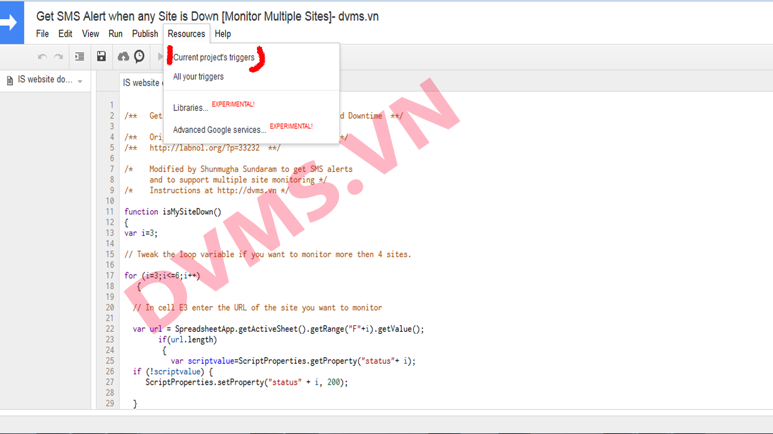Click 'var scriptvalue=ScriptProperties.getProperty' line
773x434 pixels.
[293, 361]
